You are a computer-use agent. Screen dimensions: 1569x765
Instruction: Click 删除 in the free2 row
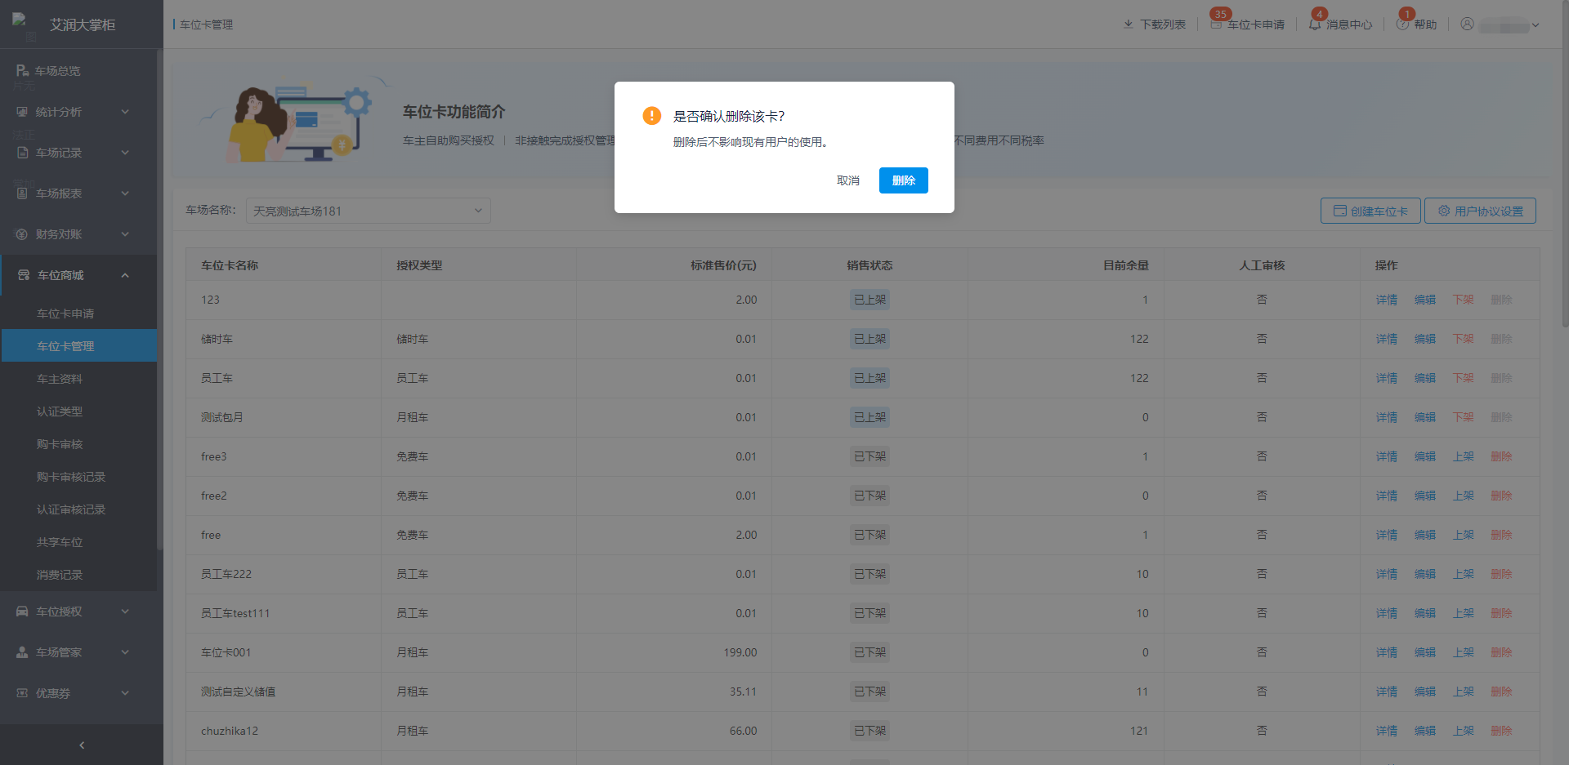[x=1502, y=496]
